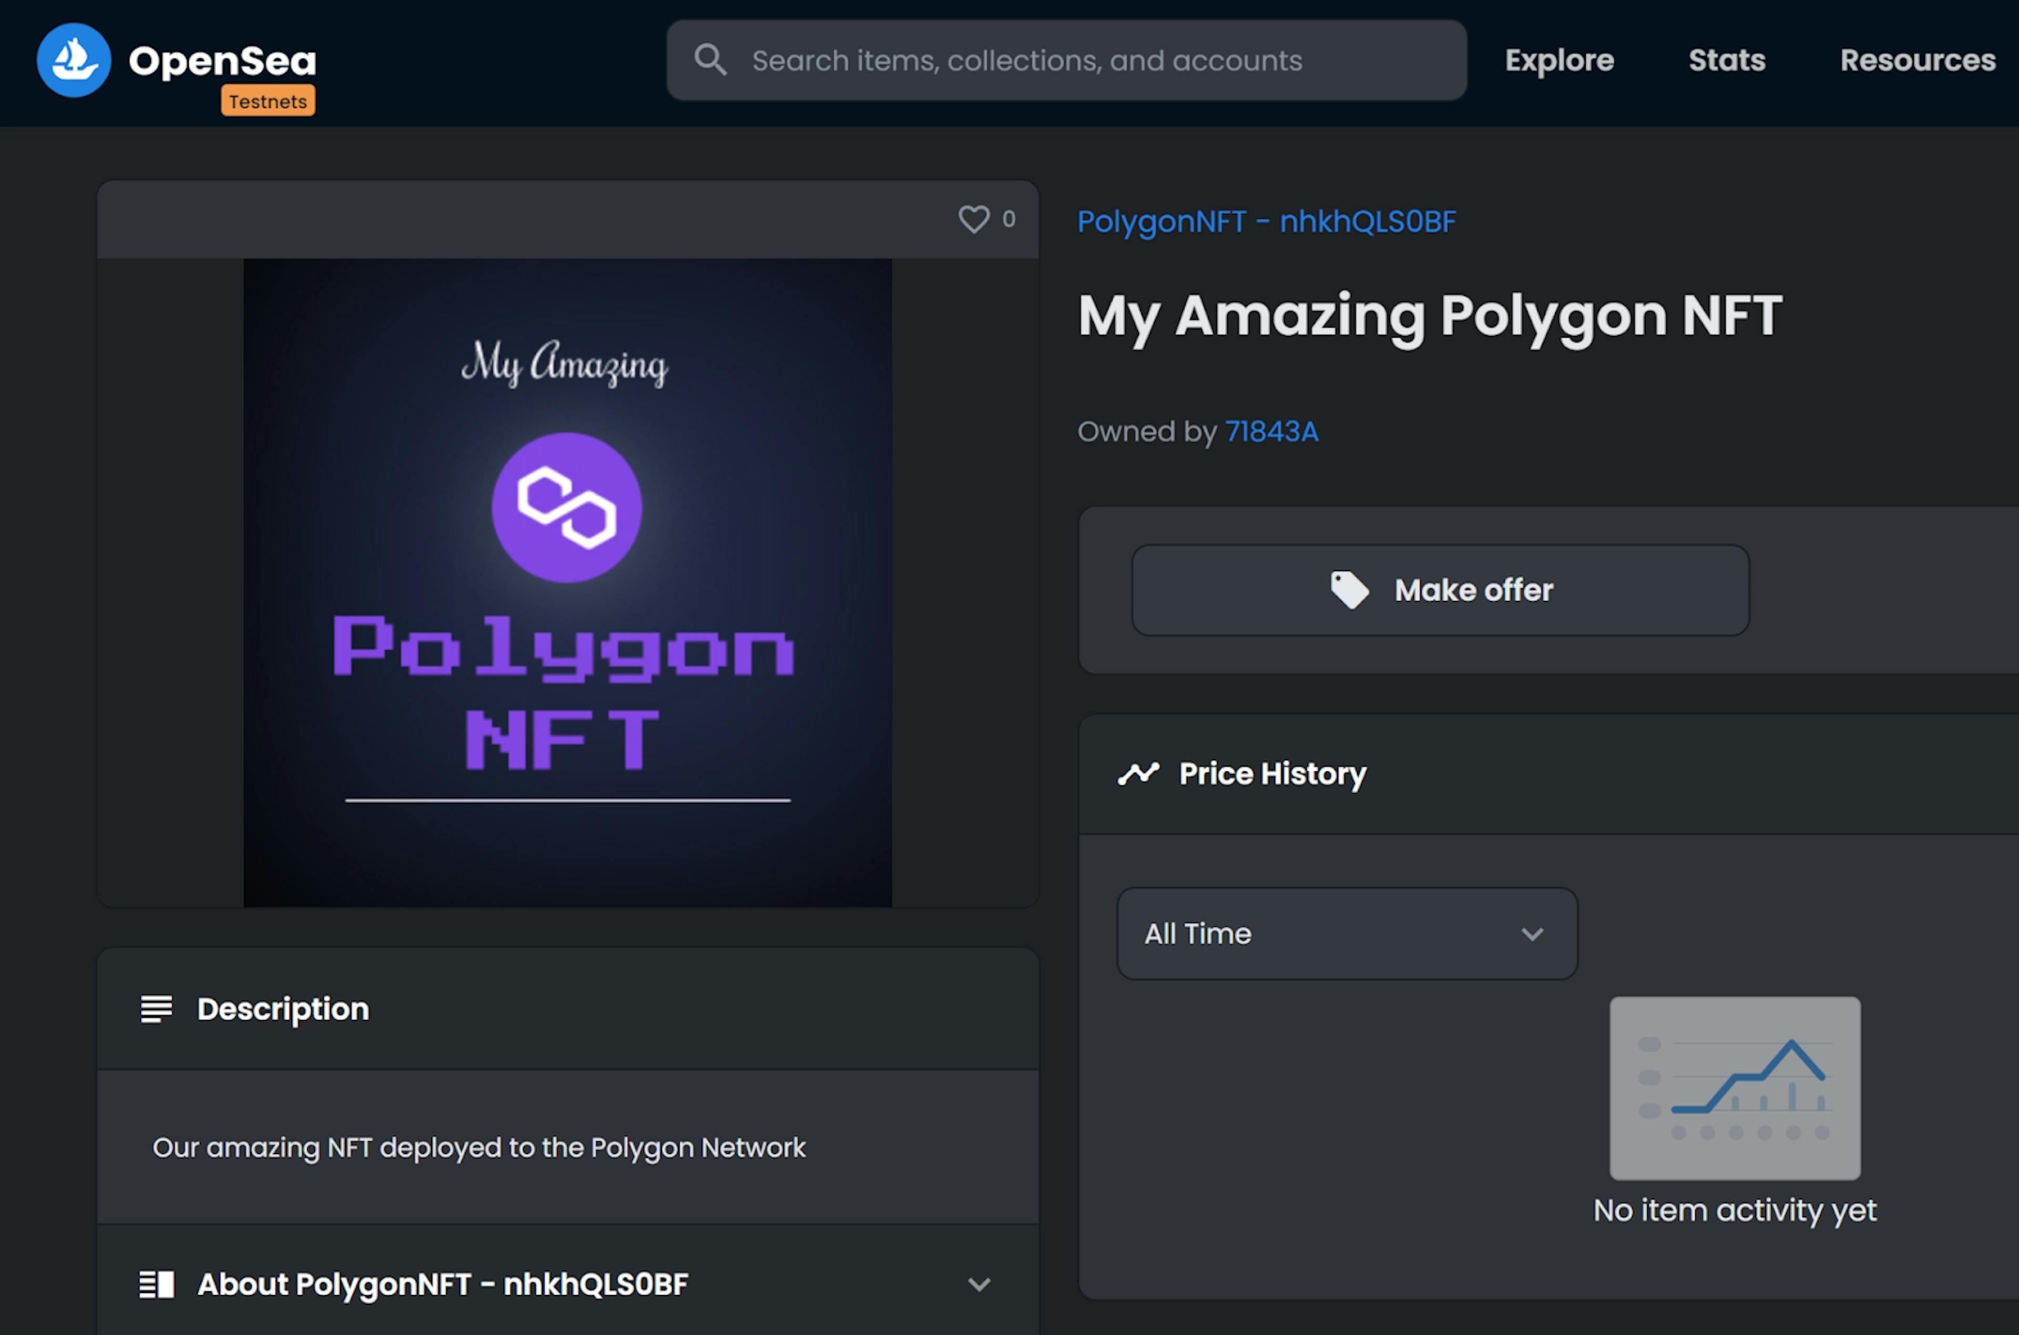The height and width of the screenshot is (1335, 2019).
Task: Collapse the Price History header
Action: (x=1548, y=773)
